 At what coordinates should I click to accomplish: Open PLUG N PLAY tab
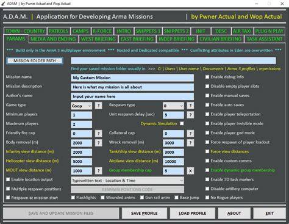coord(269,31)
